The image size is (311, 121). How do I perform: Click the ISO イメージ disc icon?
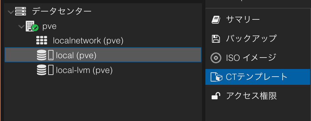pos(216,58)
